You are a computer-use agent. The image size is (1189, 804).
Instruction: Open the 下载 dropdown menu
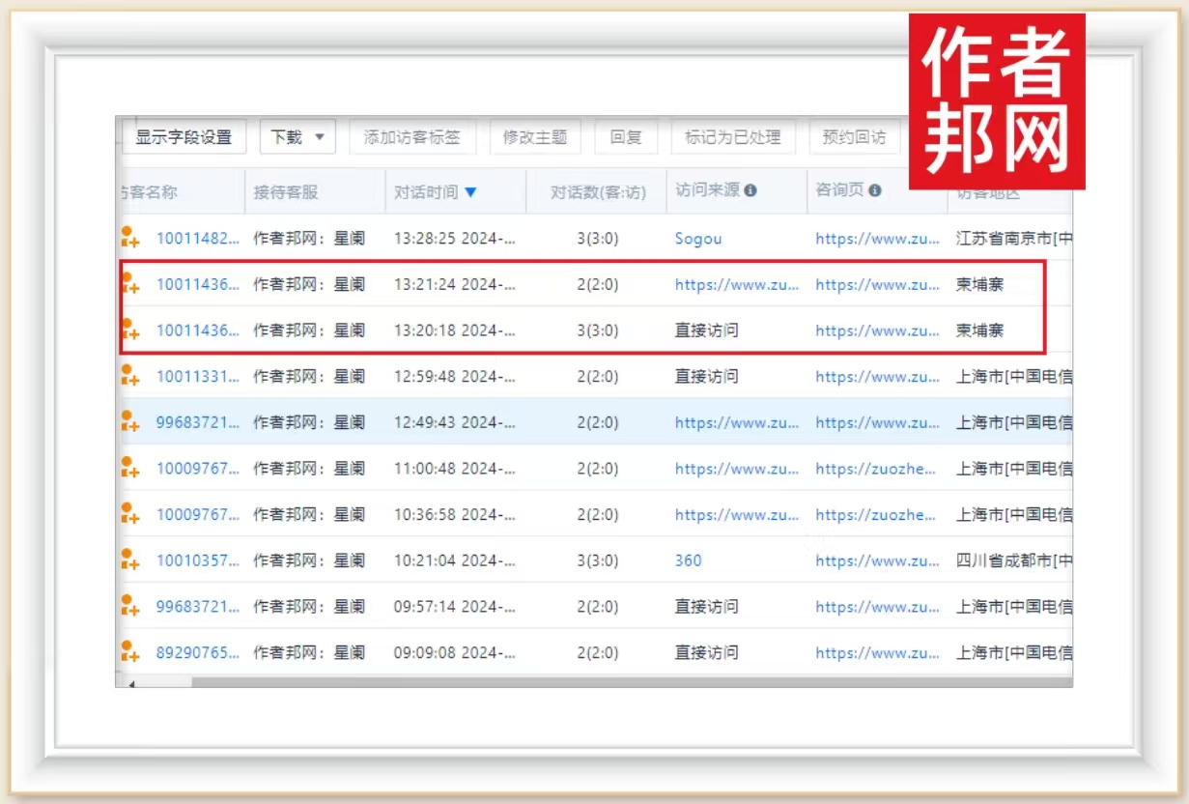click(297, 137)
